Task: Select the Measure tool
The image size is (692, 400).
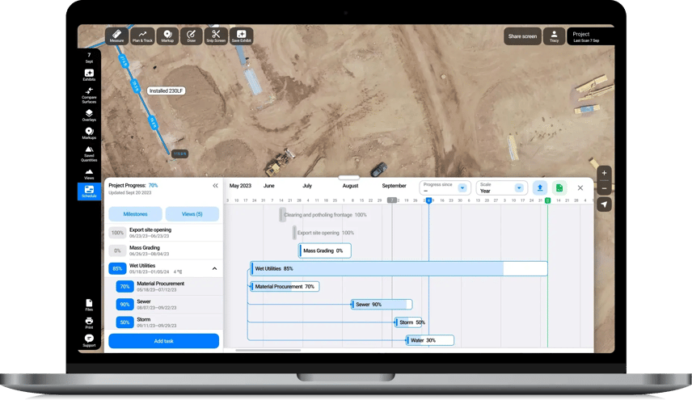Action: pyautogui.click(x=116, y=36)
